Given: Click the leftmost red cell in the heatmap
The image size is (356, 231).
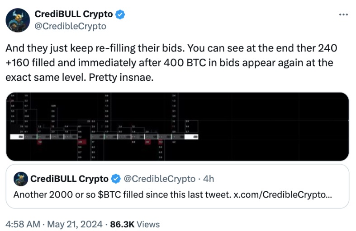Looking at the screenshot, I should (39, 142).
